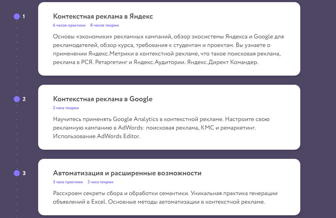
Task: Click the purple dot for step 2
Action: point(17,99)
